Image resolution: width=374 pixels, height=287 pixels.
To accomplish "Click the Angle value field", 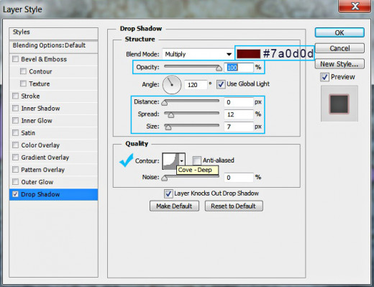I will point(196,85).
